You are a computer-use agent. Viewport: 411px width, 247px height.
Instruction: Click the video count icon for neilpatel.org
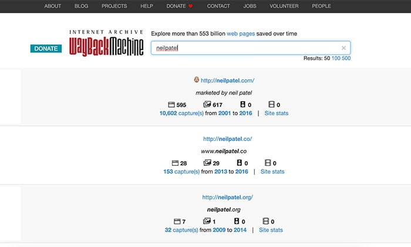tap(266, 221)
